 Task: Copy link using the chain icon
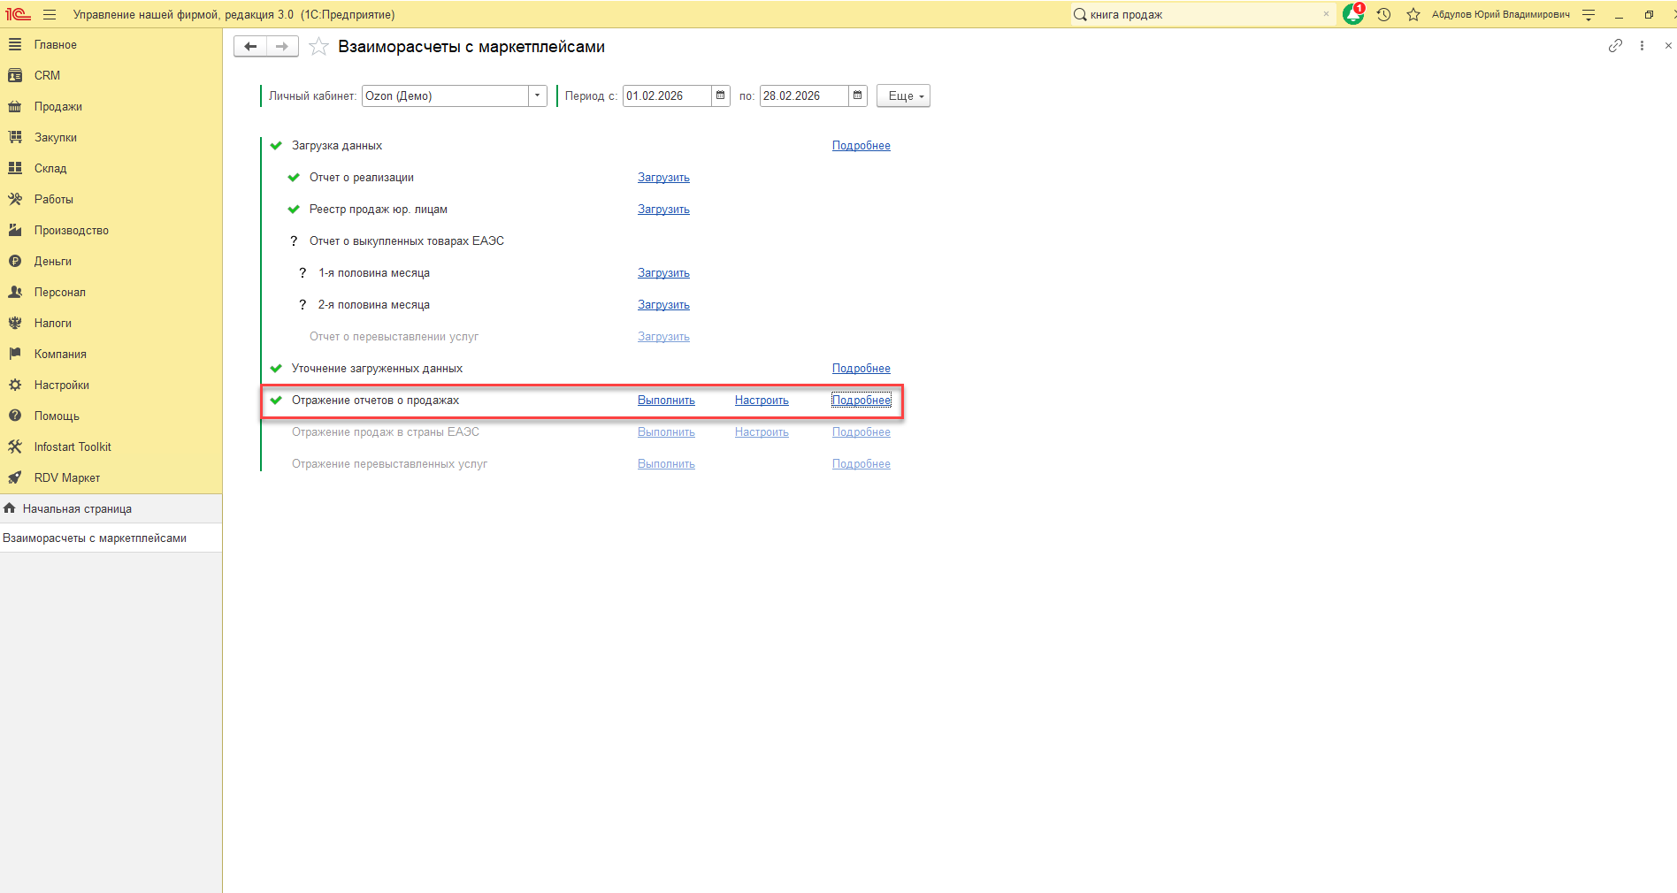tap(1615, 46)
